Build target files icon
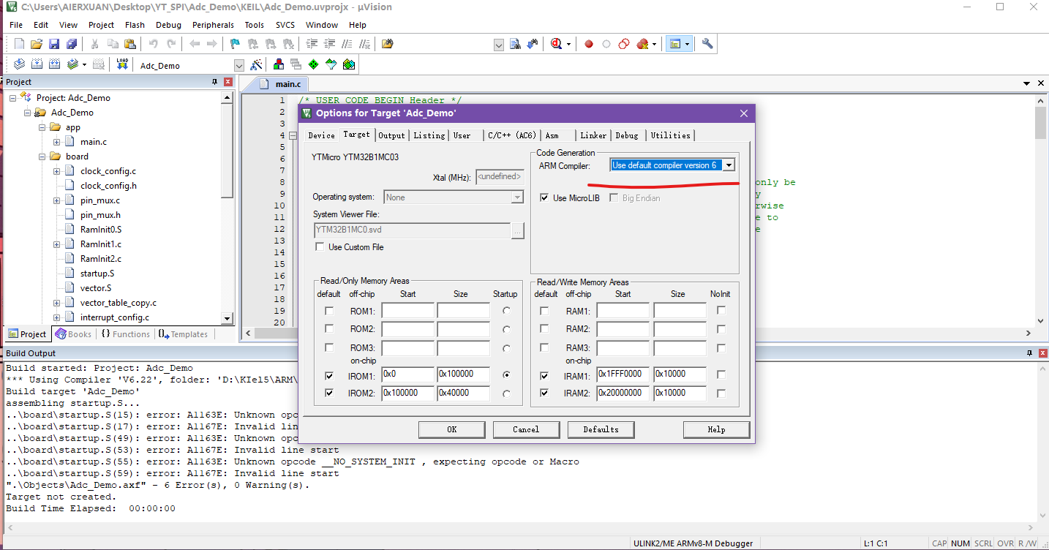1049x550 pixels. (36, 64)
